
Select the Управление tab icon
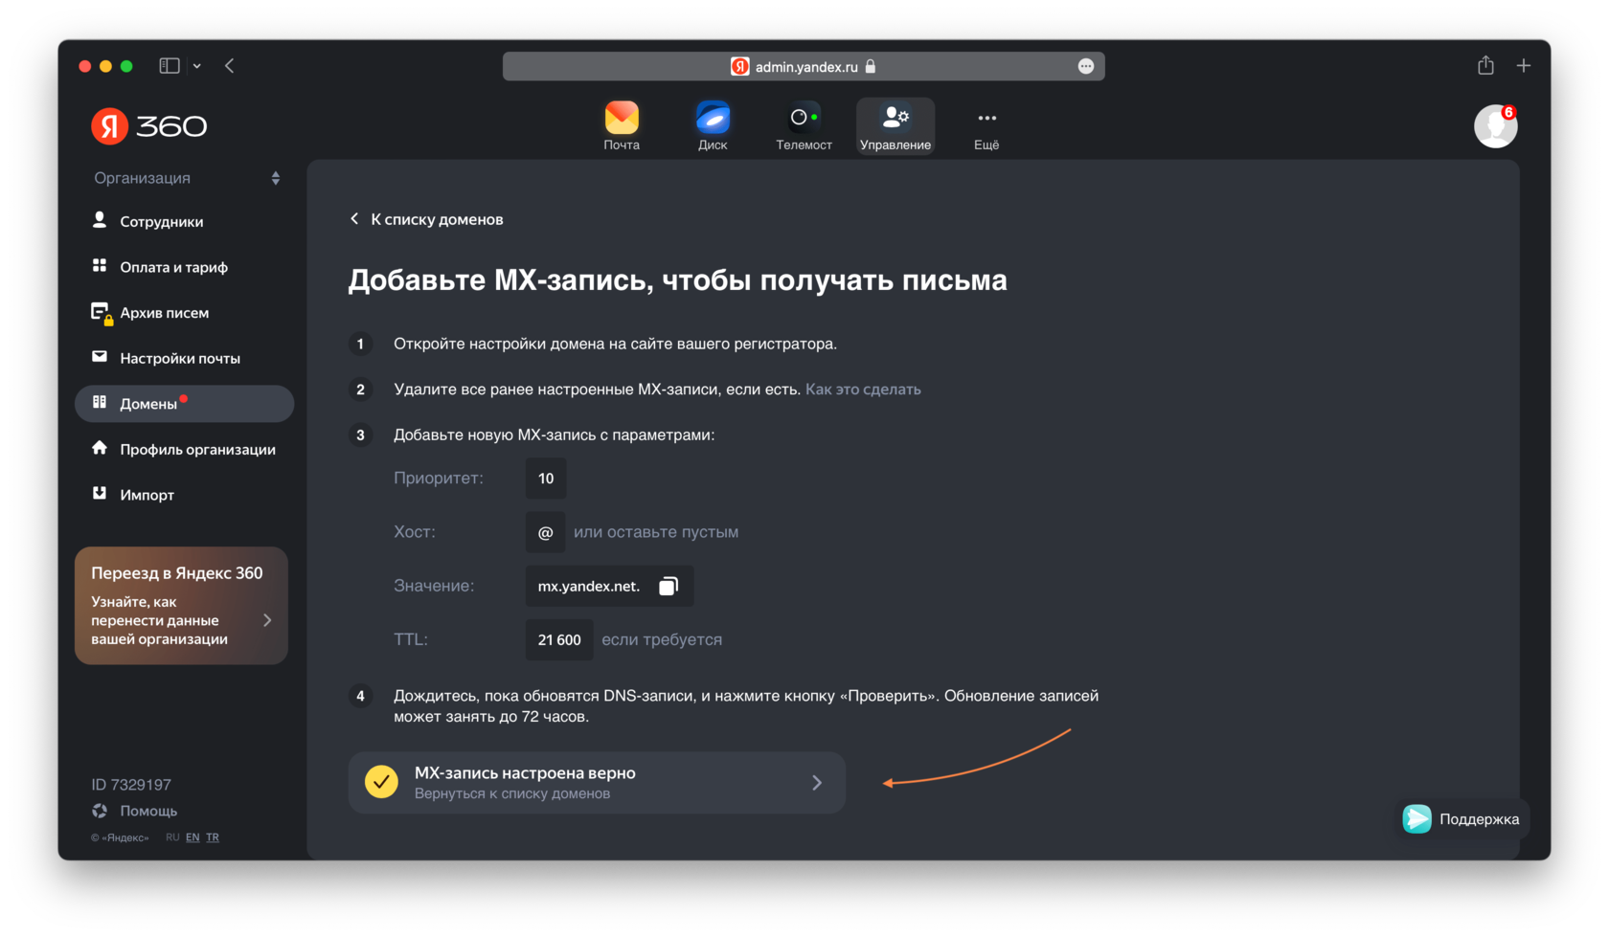pos(895,125)
